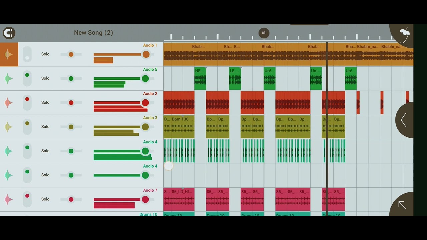Select waveform icon of Audio 4 track with clips
Image resolution: width=427 pixels, height=240 pixels.
pos(9,151)
